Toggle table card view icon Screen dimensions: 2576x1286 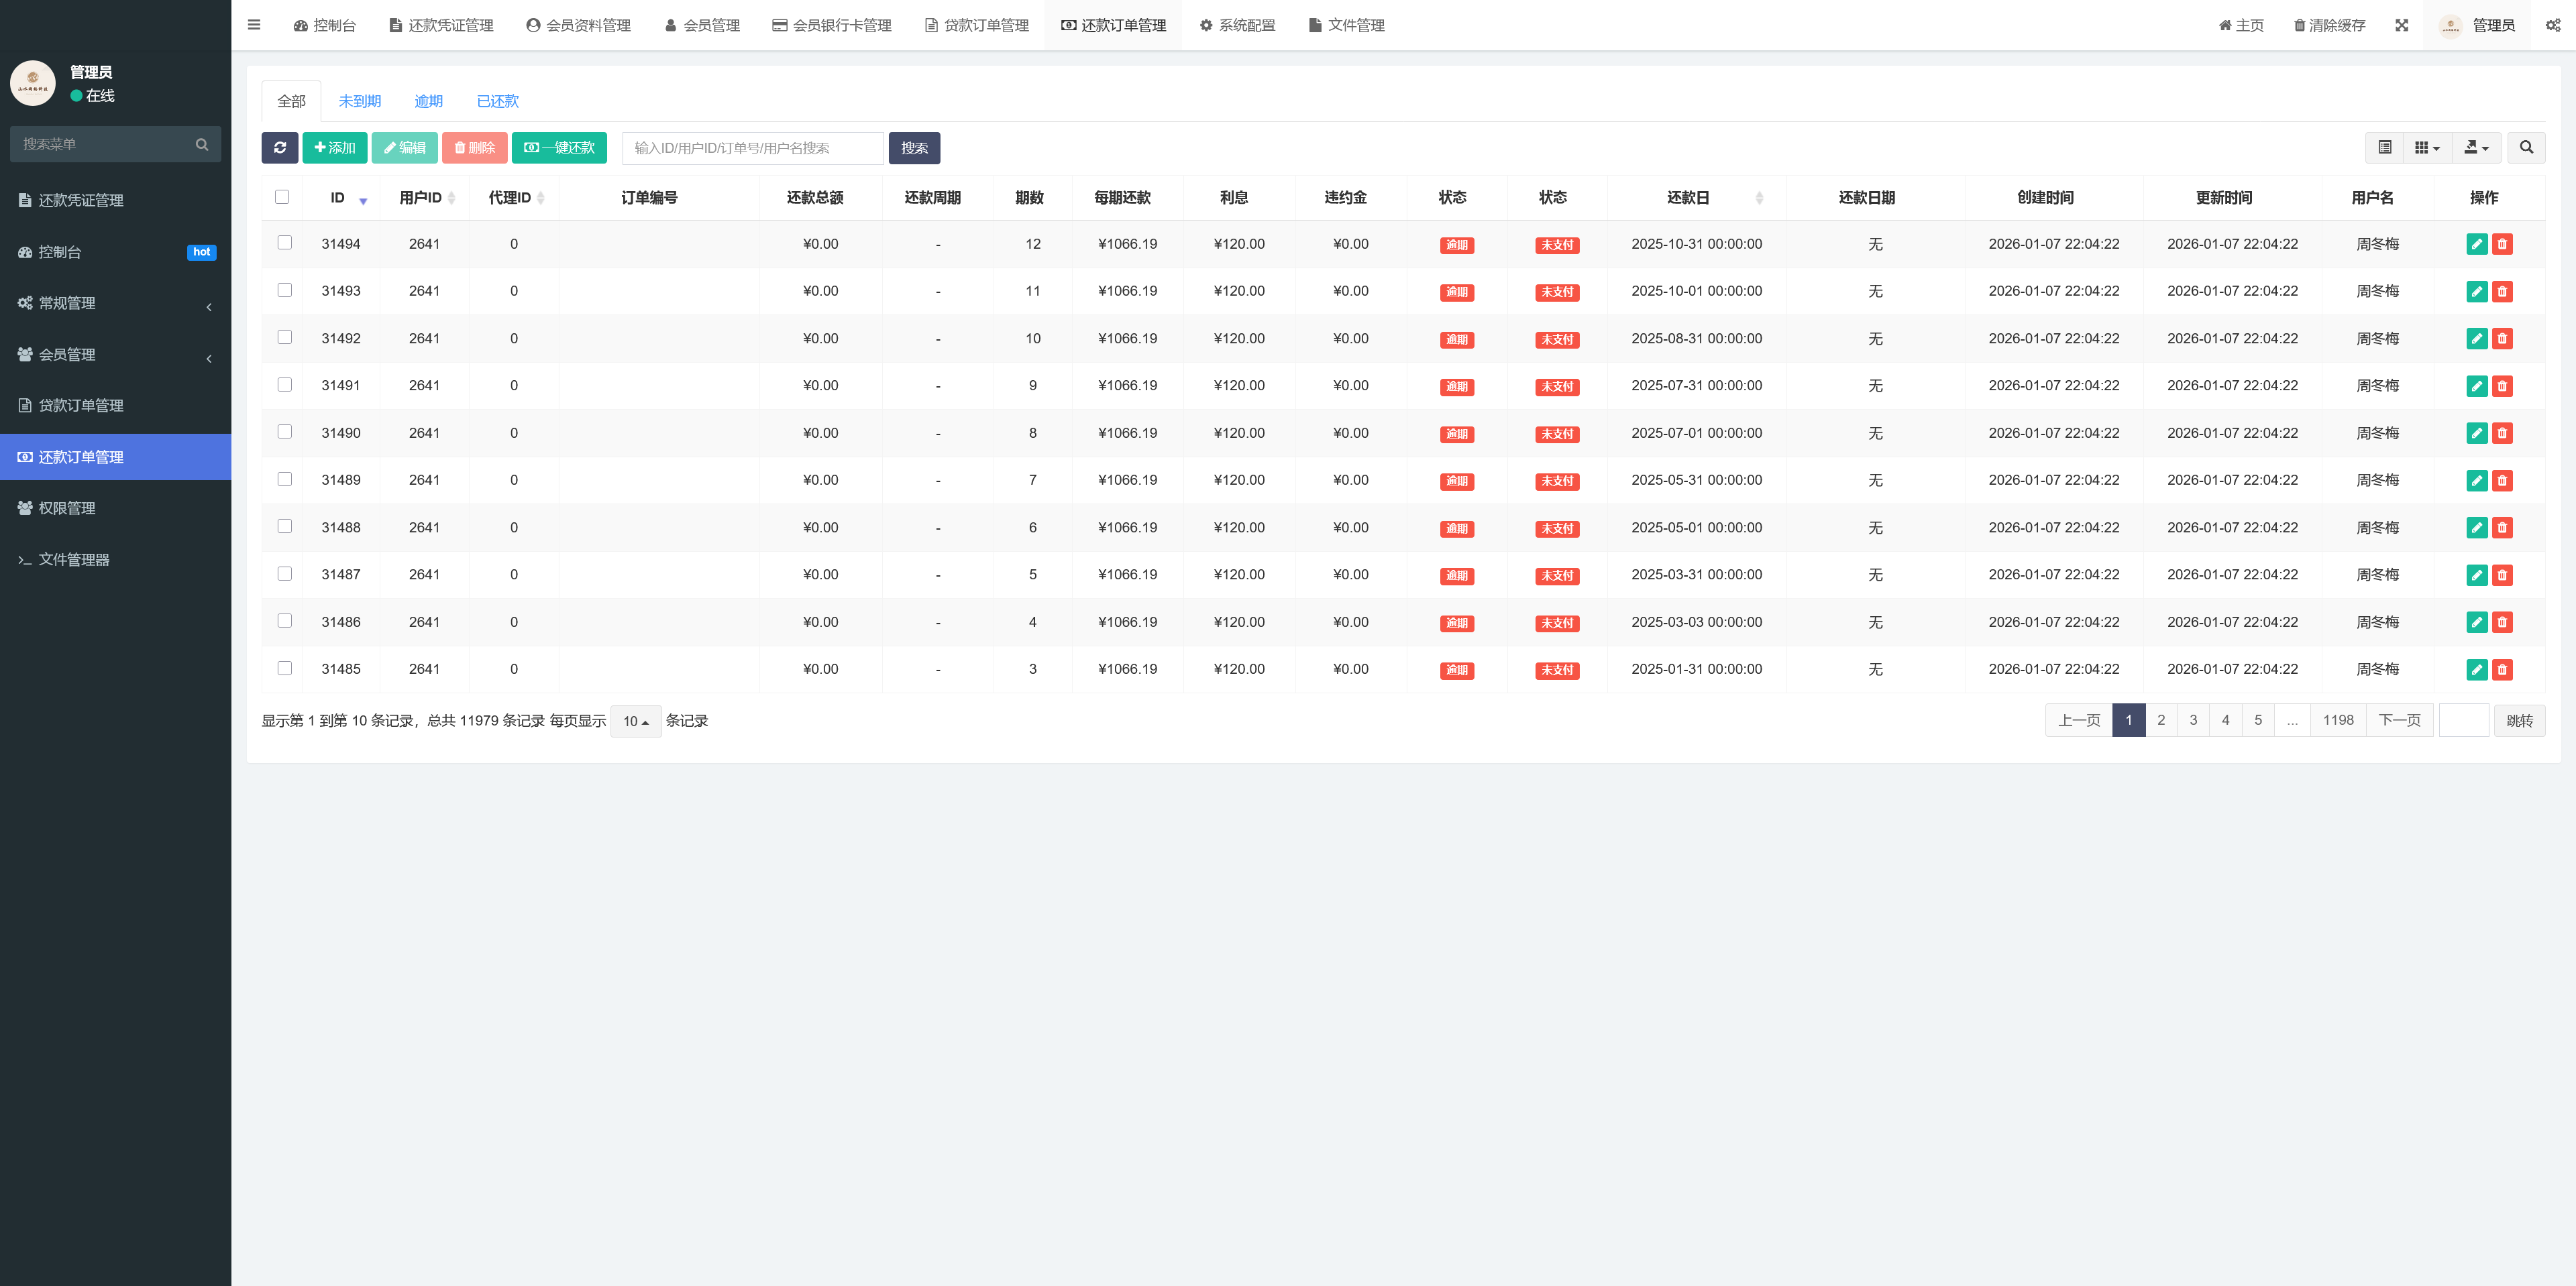2384,148
